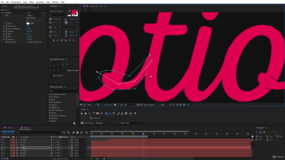The height and width of the screenshot is (160, 285).
Task: Open the Effect menu
Action: pos(32,2)
